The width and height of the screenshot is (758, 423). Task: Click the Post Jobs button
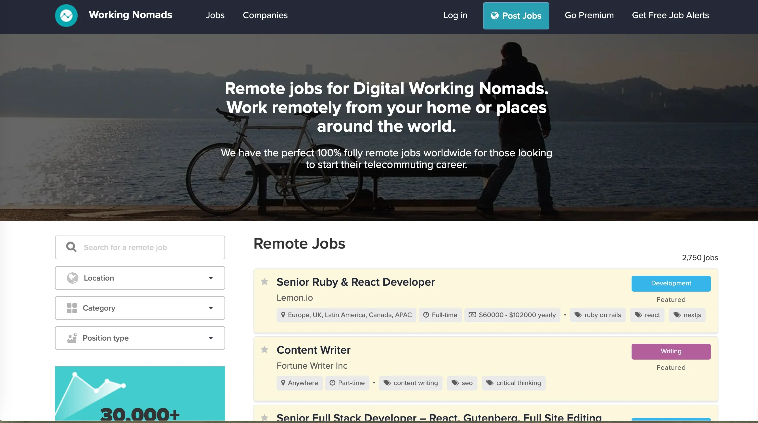[x=516, y=16]
